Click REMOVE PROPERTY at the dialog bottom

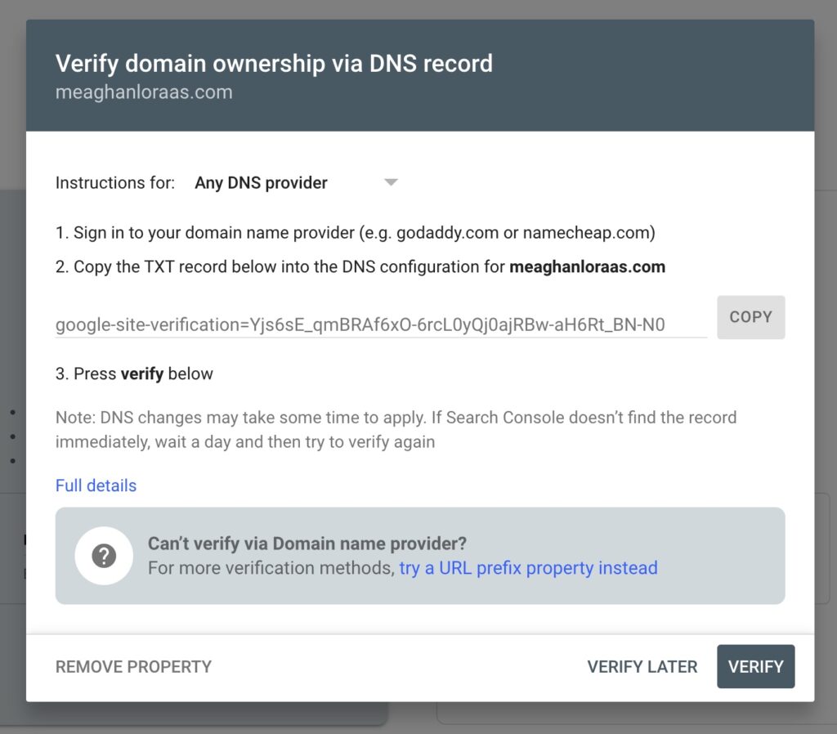(x=133, y=667)
